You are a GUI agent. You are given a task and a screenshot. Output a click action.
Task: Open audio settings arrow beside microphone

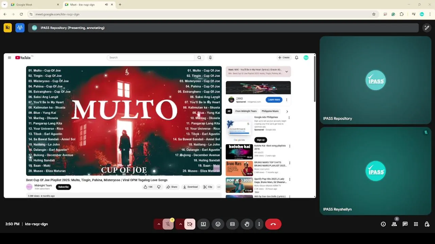tap(159, 224)
